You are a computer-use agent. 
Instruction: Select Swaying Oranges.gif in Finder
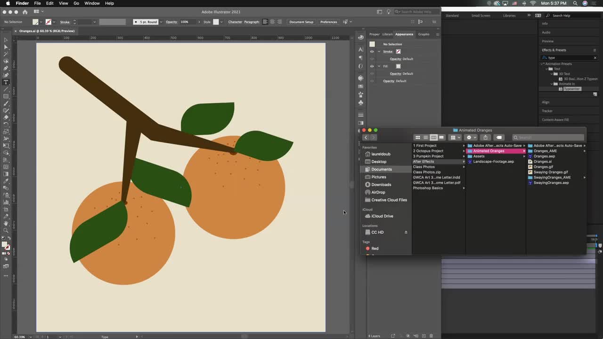(x=551, y=172)
